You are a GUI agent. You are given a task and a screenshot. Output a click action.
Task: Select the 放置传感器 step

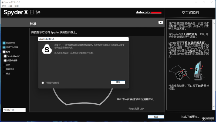click(12, 60)
